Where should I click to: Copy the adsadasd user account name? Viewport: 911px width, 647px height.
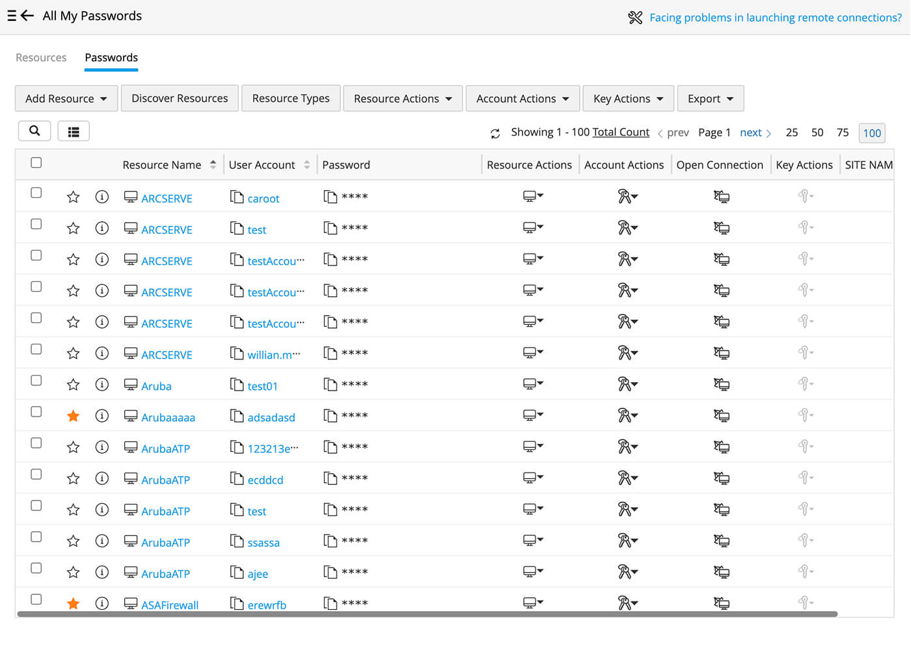237,415
